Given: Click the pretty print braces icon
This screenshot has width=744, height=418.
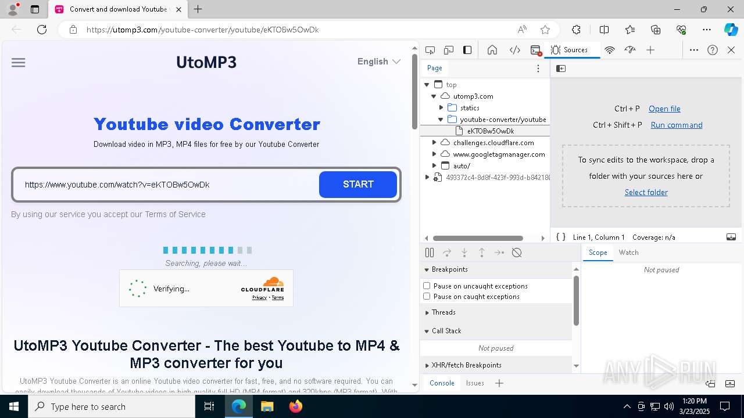Looking at the screenshot, I should pos(561,237).
